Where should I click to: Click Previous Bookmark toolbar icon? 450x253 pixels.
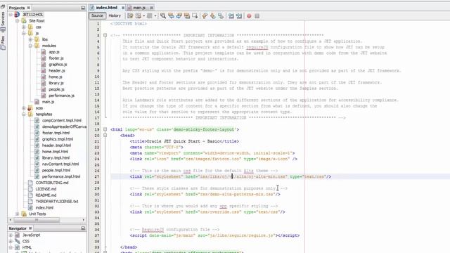pyautogui.click(x=205, y=15)
